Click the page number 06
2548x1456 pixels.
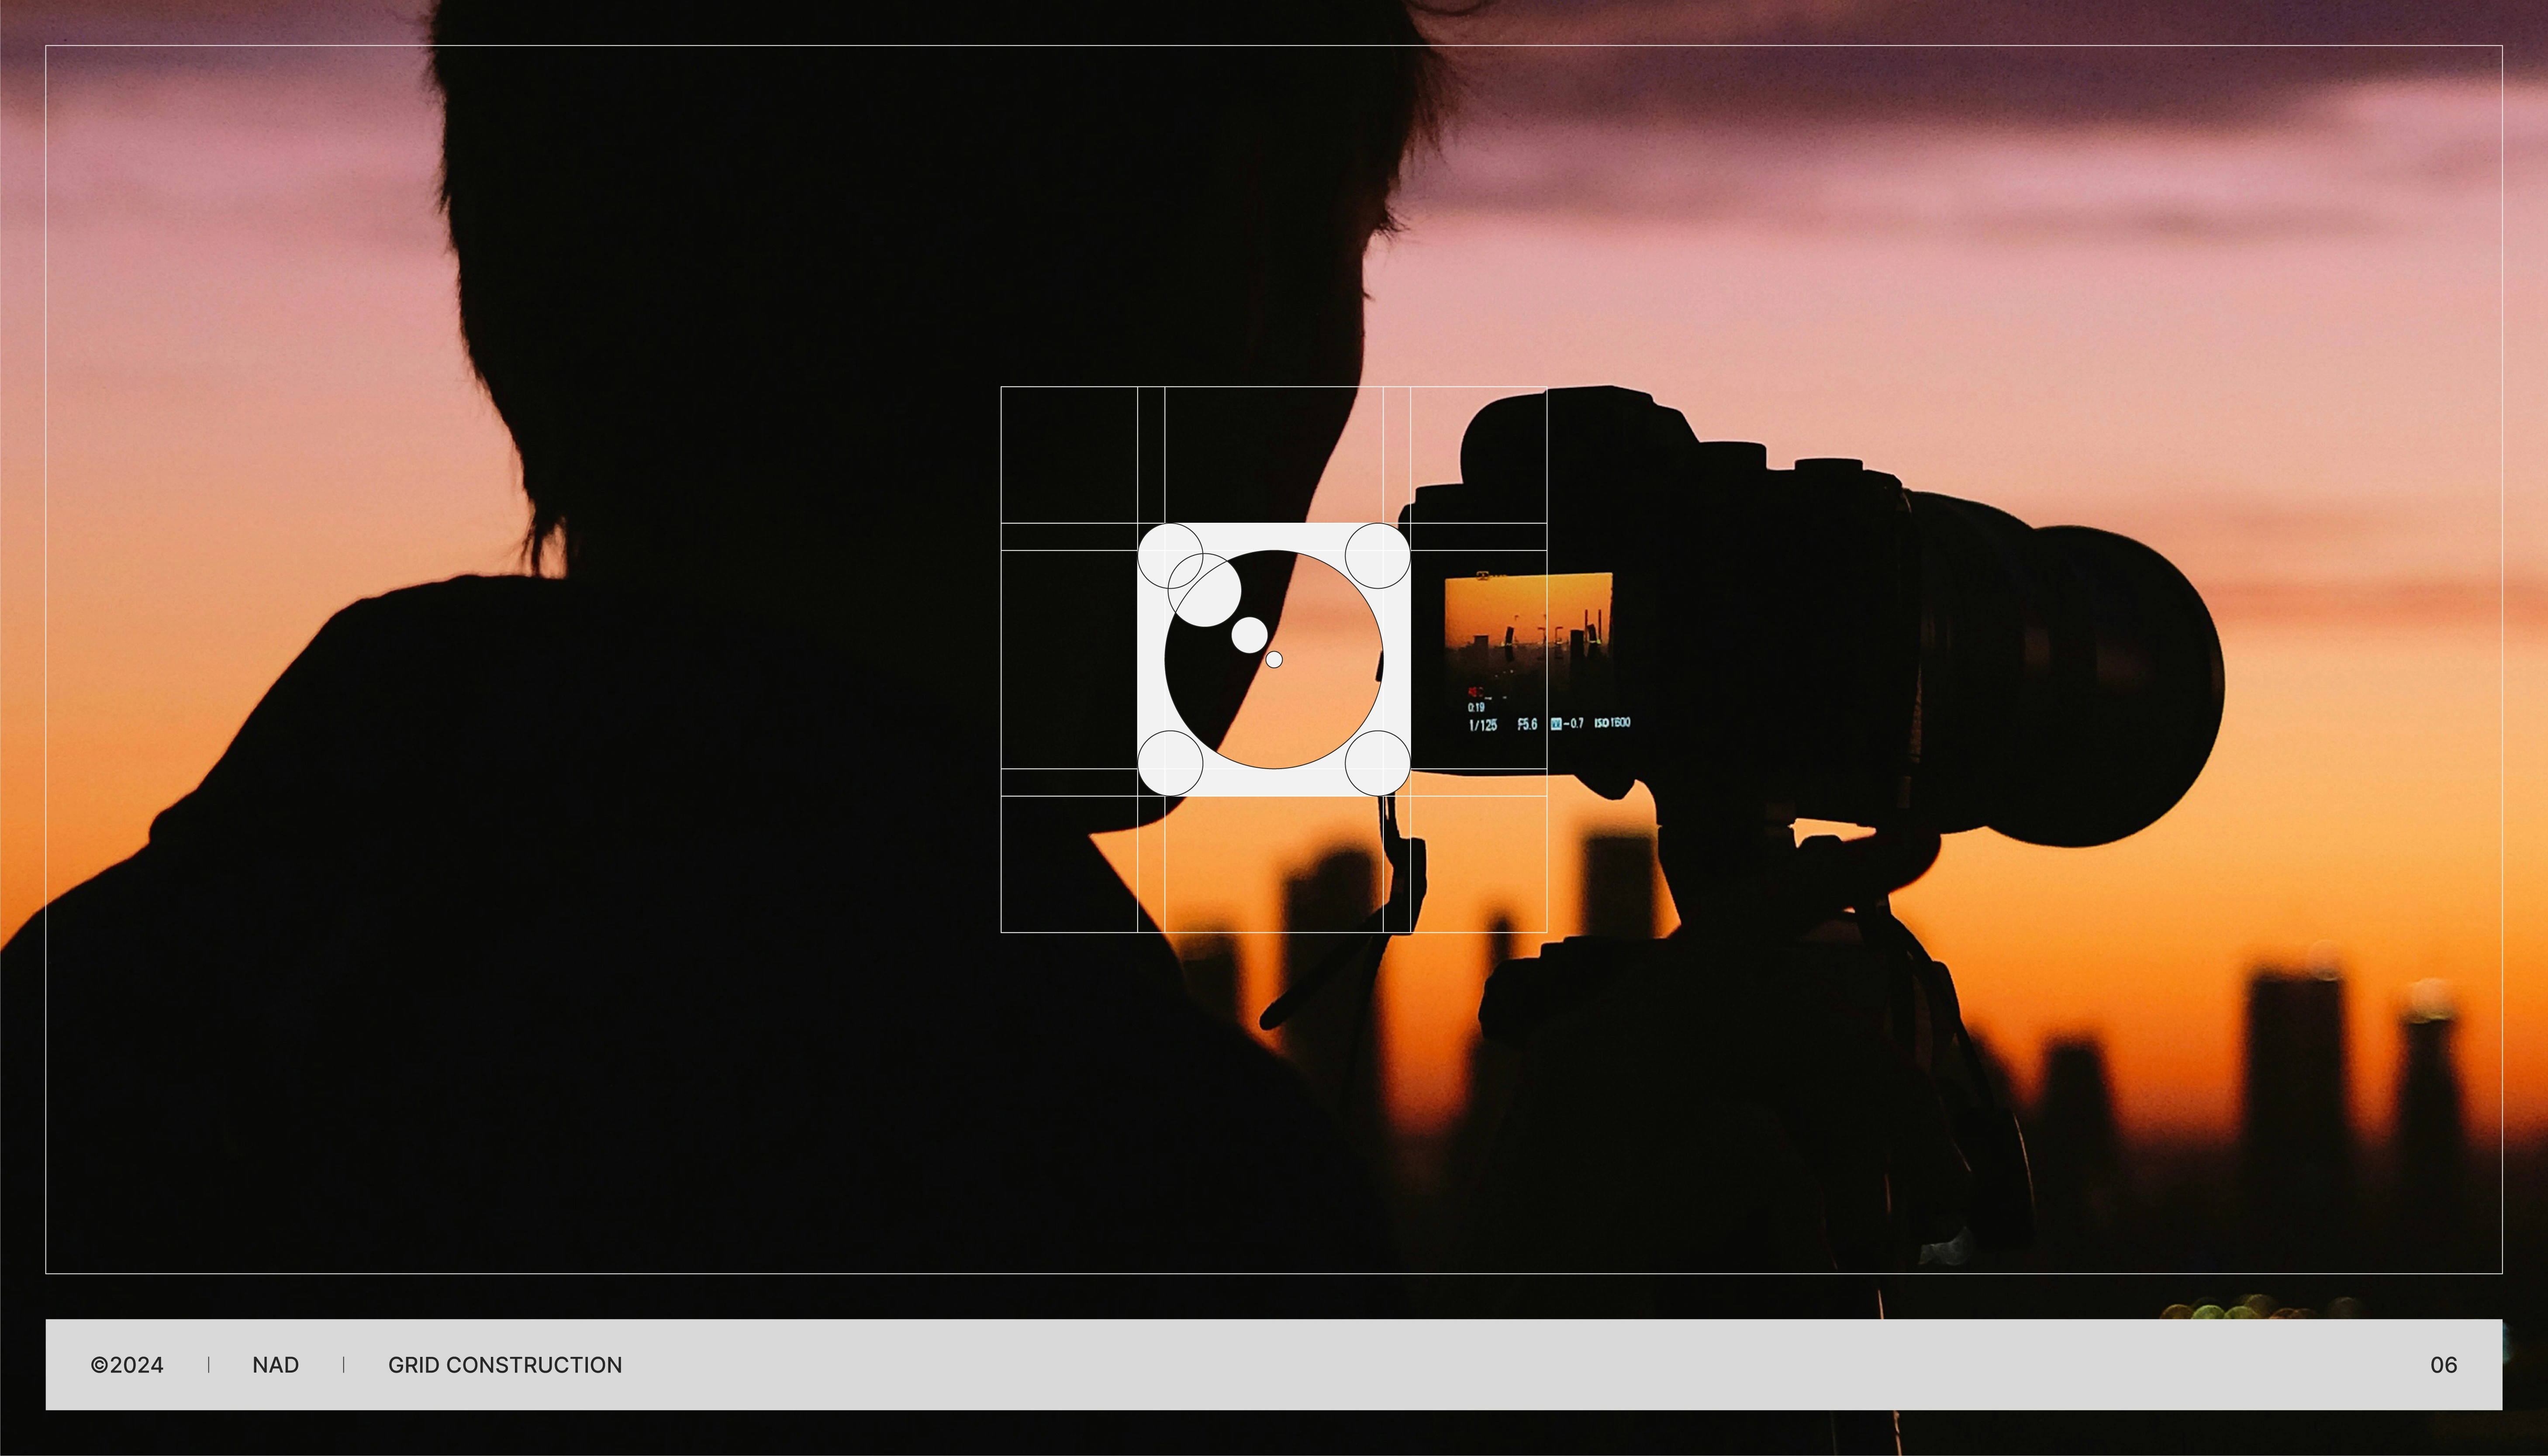click(2443, 1365)
